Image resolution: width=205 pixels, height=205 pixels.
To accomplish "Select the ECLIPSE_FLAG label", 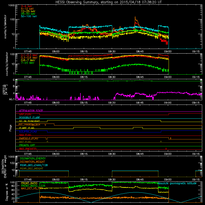I will pos(28,131).
